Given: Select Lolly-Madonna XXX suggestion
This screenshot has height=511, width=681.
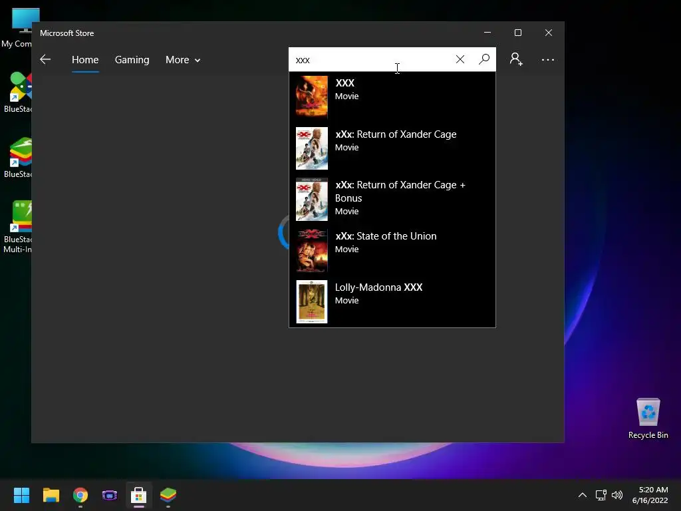Looking at the screenshot, I should pos(392,301).
